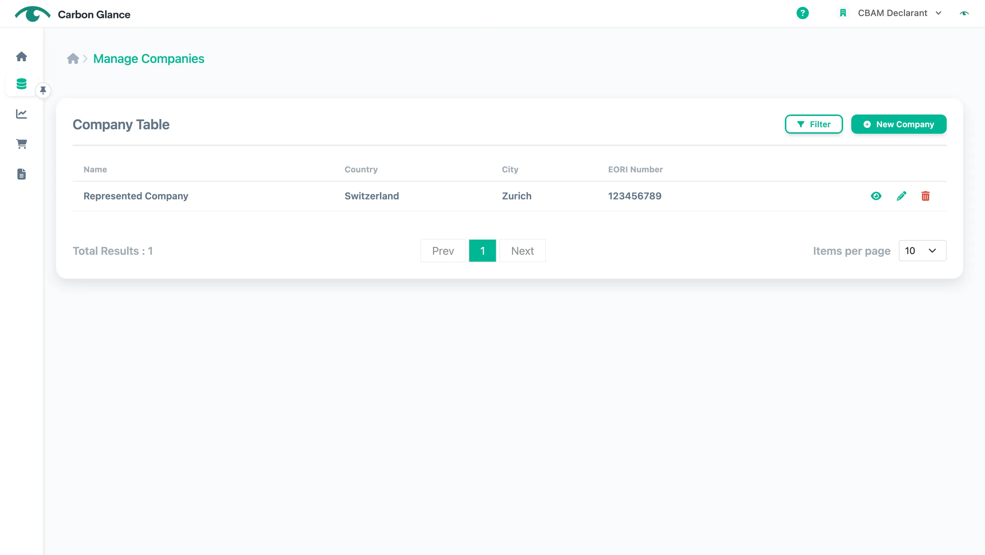985x555 pixels.
Task: Select page 1 in pagination
Action: point(482,251)
